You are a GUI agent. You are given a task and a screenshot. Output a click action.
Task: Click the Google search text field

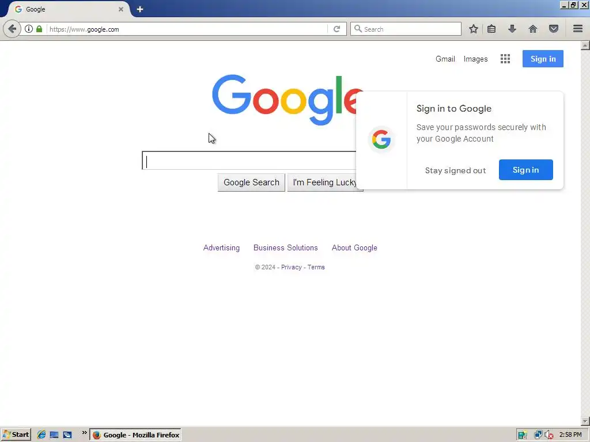249,161
